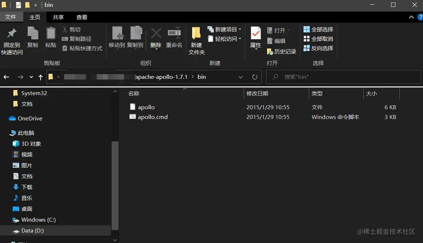Open Desktop (桌面) in sidebar
Viewport: 423px width, 243px height.
23,209
